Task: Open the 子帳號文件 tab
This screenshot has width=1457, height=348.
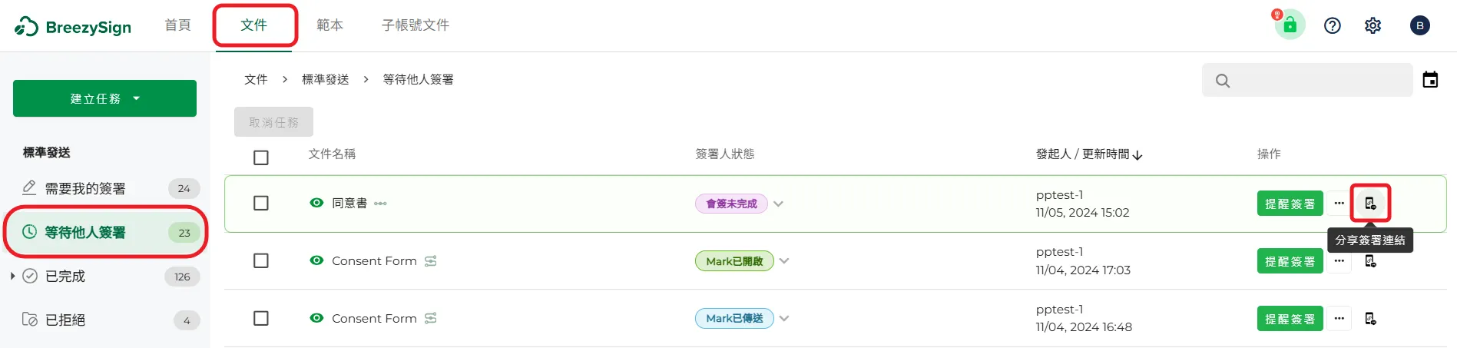Action: [x=416, y=25]
